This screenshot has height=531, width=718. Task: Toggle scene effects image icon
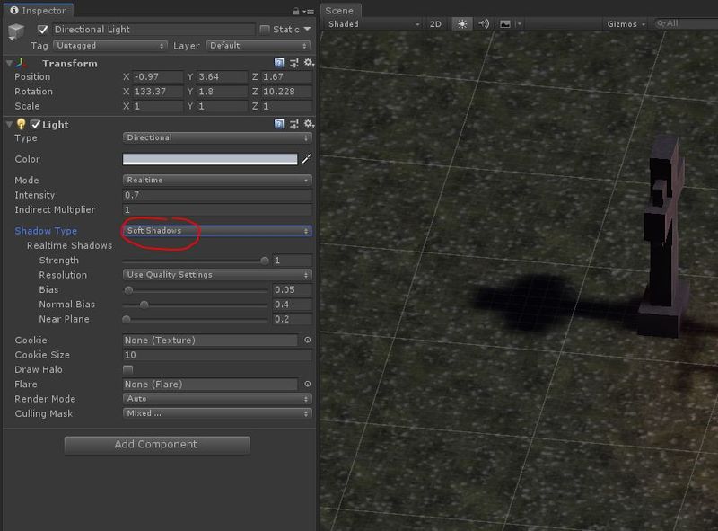tap(505, 24)
